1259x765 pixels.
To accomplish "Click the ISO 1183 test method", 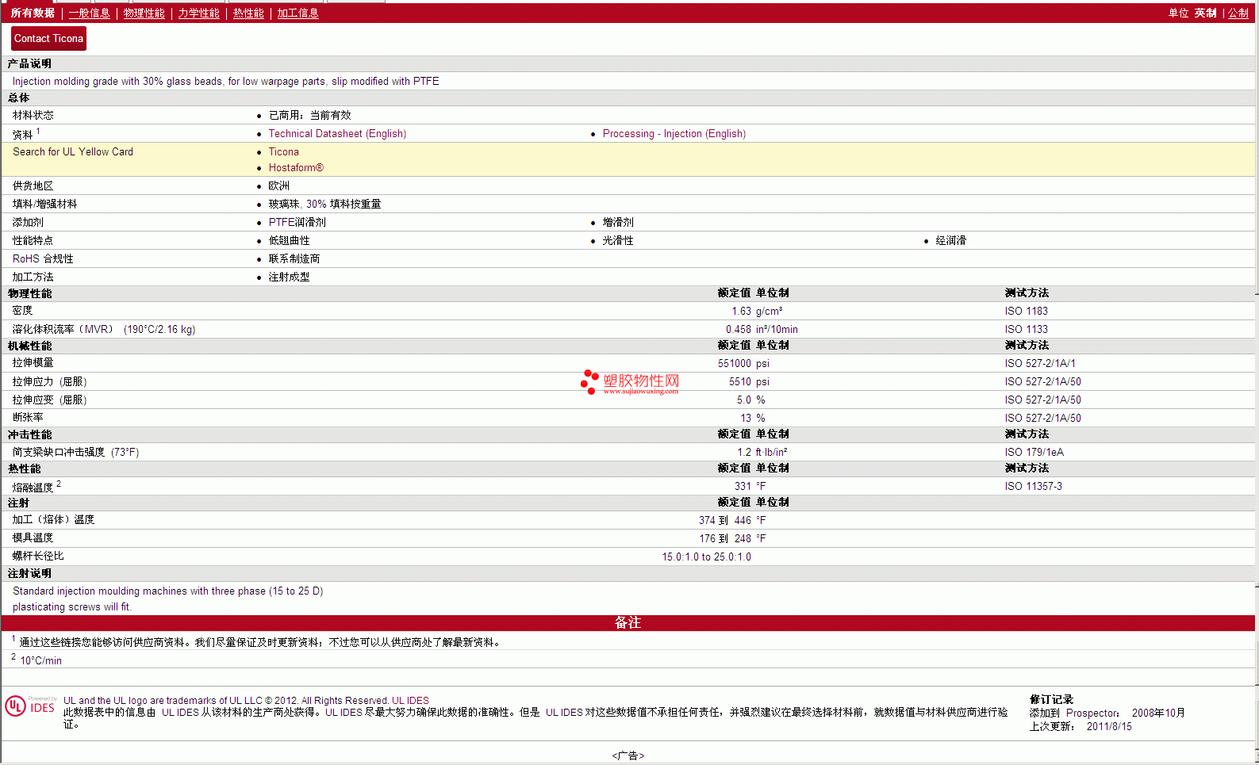I will (1026, 311).
